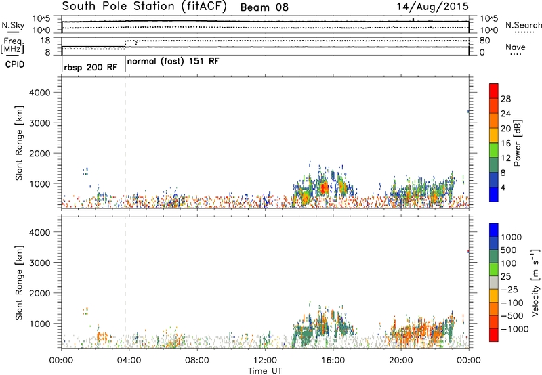Click the 'rbsp 200 RF' mode label
This screenshot has width=542, height=375.
click(x=91, y=67)
